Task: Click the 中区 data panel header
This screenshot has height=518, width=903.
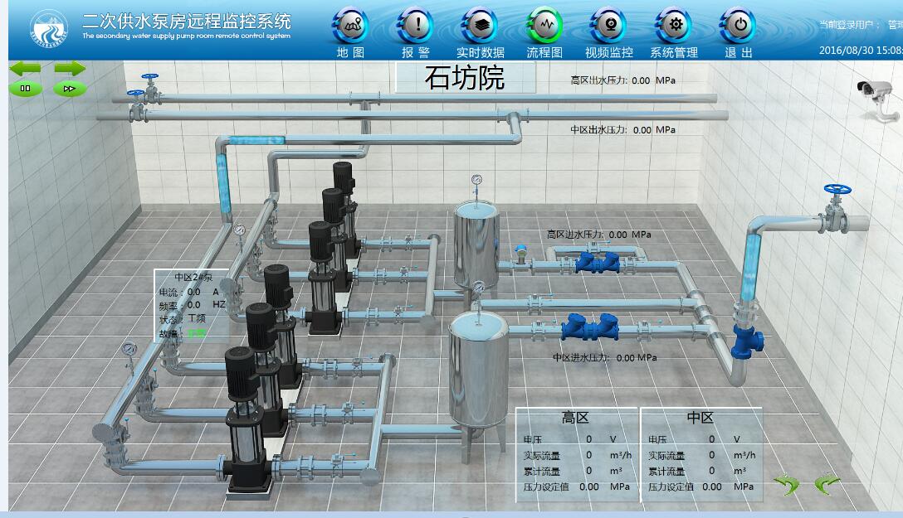Action: pos(700,418)
